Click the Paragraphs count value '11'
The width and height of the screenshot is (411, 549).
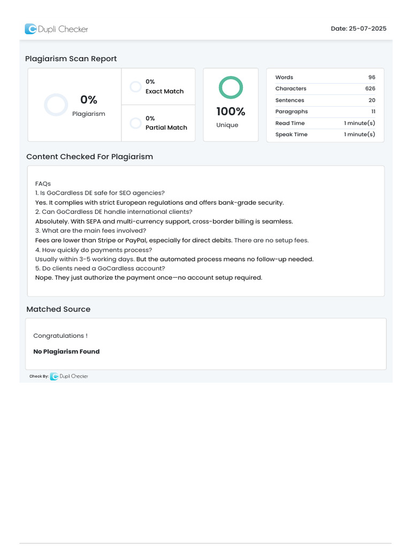click(x=373, y=112)
